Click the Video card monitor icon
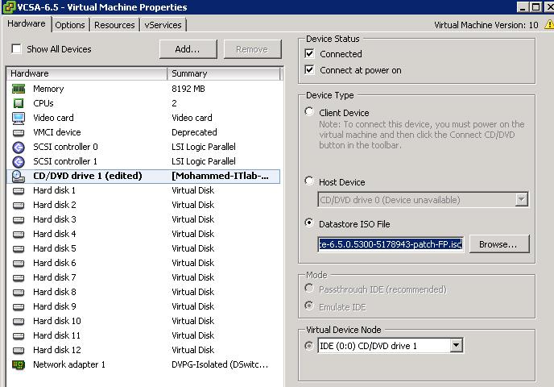Viewport: 554px width, 387px height. point(19,118)
